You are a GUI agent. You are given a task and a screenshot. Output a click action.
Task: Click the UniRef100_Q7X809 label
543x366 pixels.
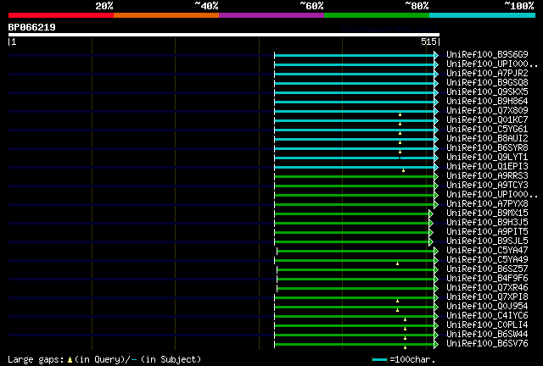pyautogui.click(x=487, y=111)
